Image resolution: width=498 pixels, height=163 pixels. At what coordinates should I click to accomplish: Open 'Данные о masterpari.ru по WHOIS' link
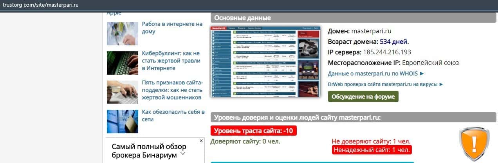376,73
